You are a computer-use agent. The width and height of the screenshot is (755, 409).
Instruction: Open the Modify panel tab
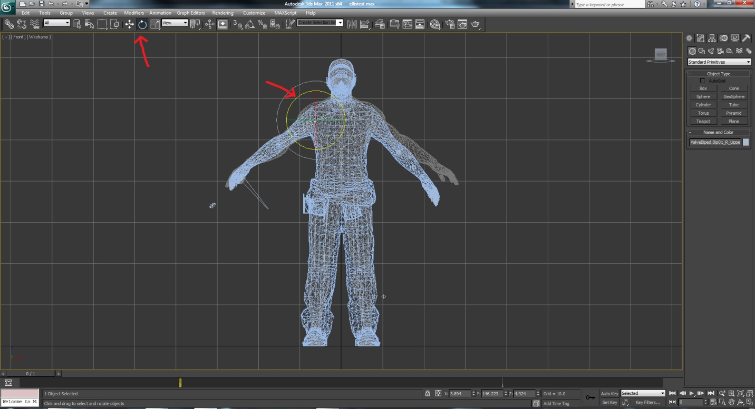pyautogui.click(x=700, y=38)
